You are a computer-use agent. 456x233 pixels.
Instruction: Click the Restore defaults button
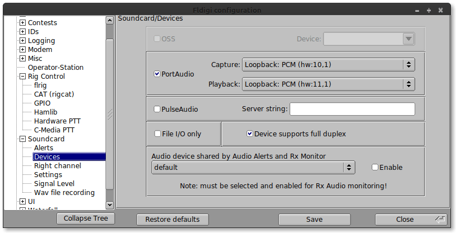click(173, 220)
